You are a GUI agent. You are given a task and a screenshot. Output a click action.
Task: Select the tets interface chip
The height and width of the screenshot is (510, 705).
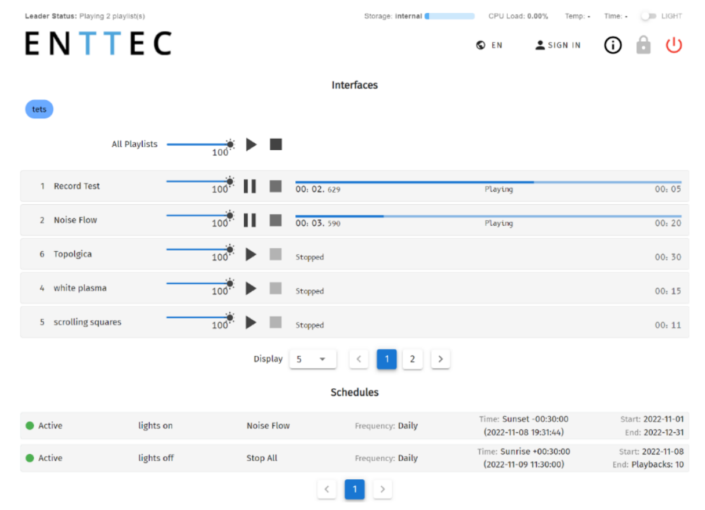39,109
